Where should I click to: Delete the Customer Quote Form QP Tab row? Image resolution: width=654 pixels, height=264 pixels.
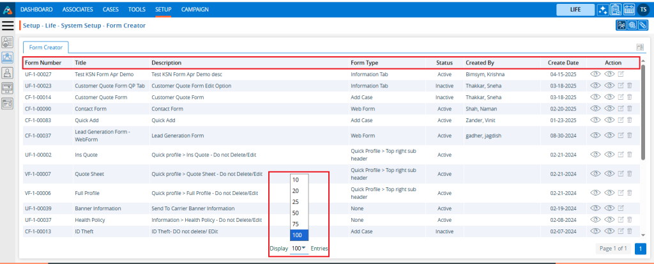tap(629, 86)
